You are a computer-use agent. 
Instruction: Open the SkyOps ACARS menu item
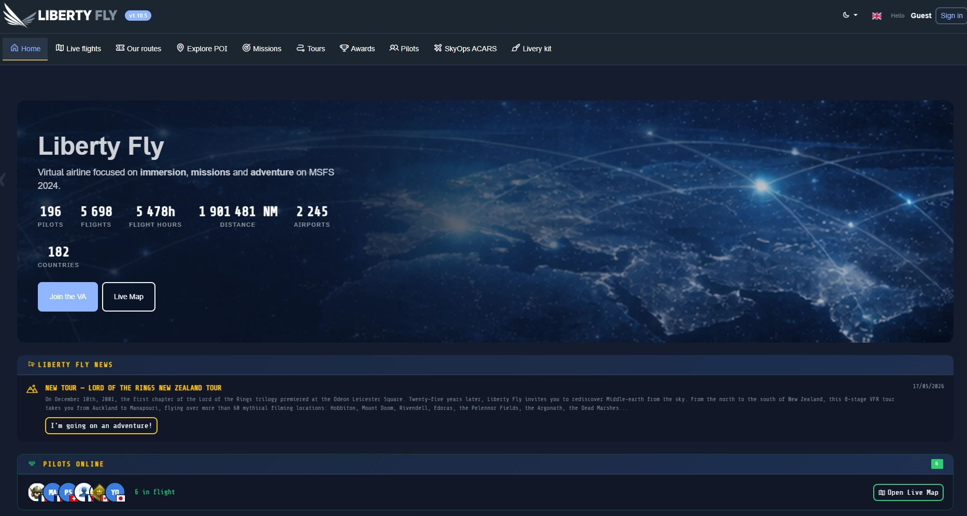pos(465,49)
